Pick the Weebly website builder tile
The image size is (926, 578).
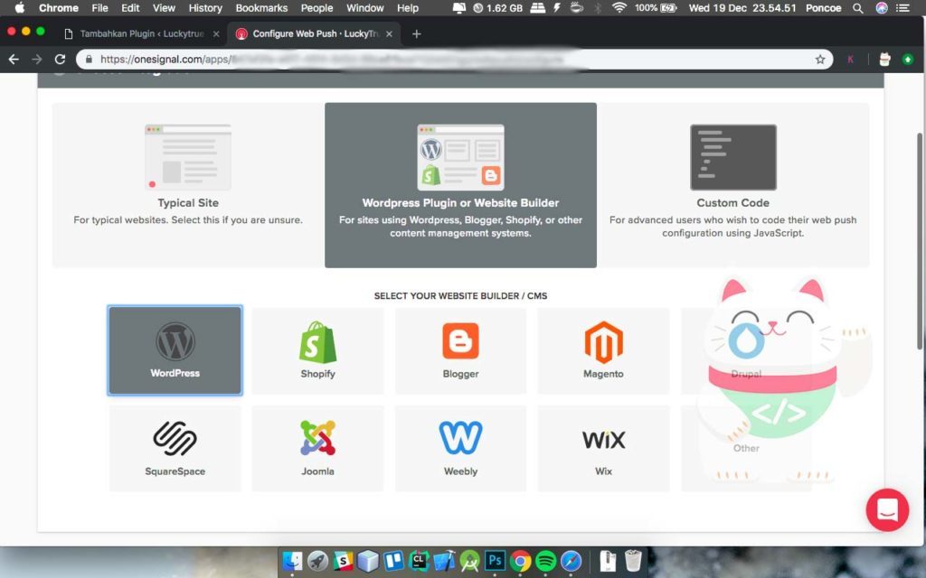tap(460, 448)
